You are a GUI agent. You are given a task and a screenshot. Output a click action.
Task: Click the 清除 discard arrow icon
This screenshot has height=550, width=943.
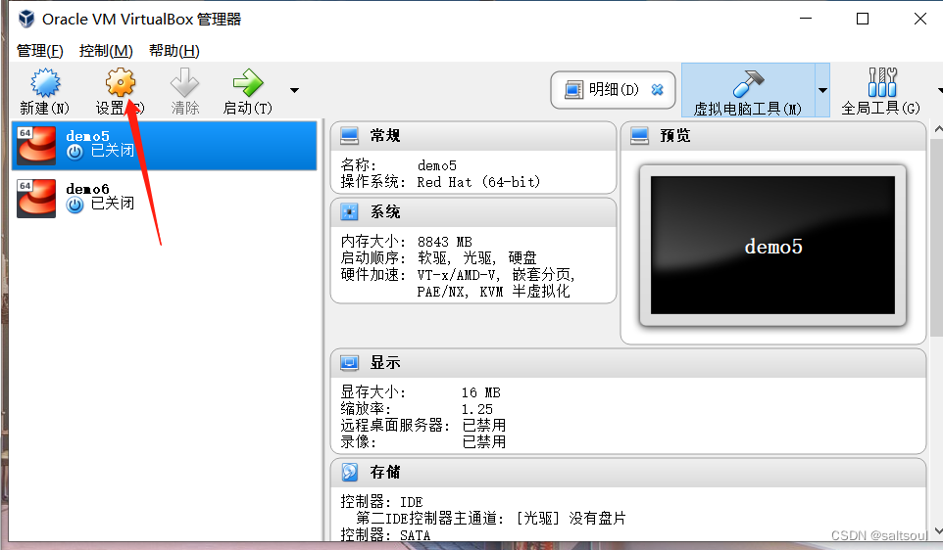coord(184,82)
